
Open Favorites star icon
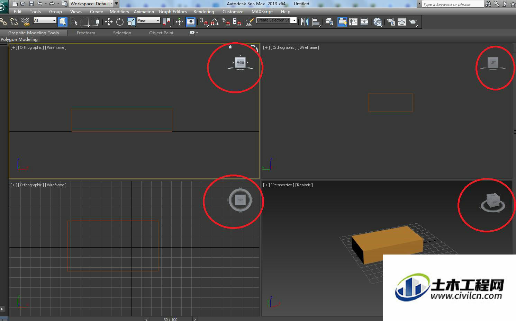(x=513, y=4)
